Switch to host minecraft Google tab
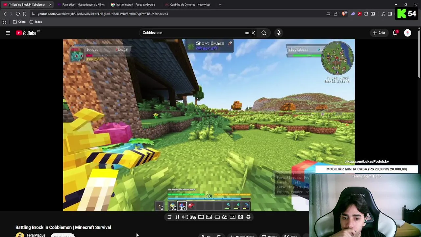This screenshot has width=421, height=237. pos(135,5)
